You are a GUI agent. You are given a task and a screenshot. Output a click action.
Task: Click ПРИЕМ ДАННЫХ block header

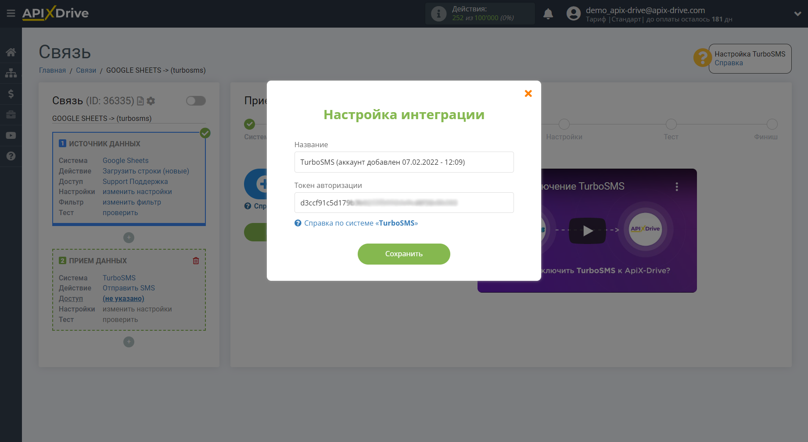point(97,261)
